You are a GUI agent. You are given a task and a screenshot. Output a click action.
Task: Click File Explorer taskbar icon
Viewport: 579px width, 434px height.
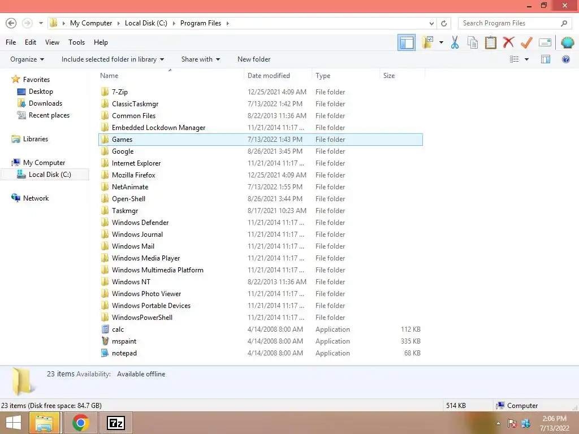pos(44,423)
